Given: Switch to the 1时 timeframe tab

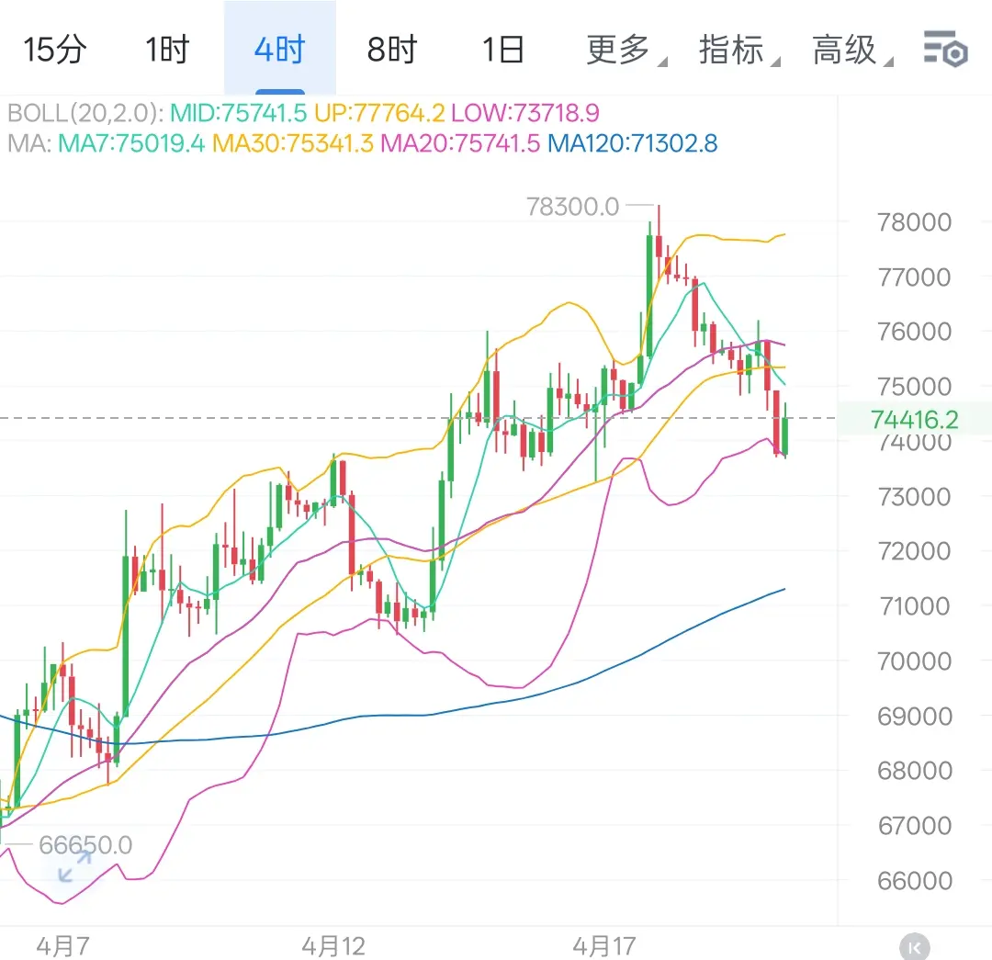Looking at the screenshot, I should [167, 50].
